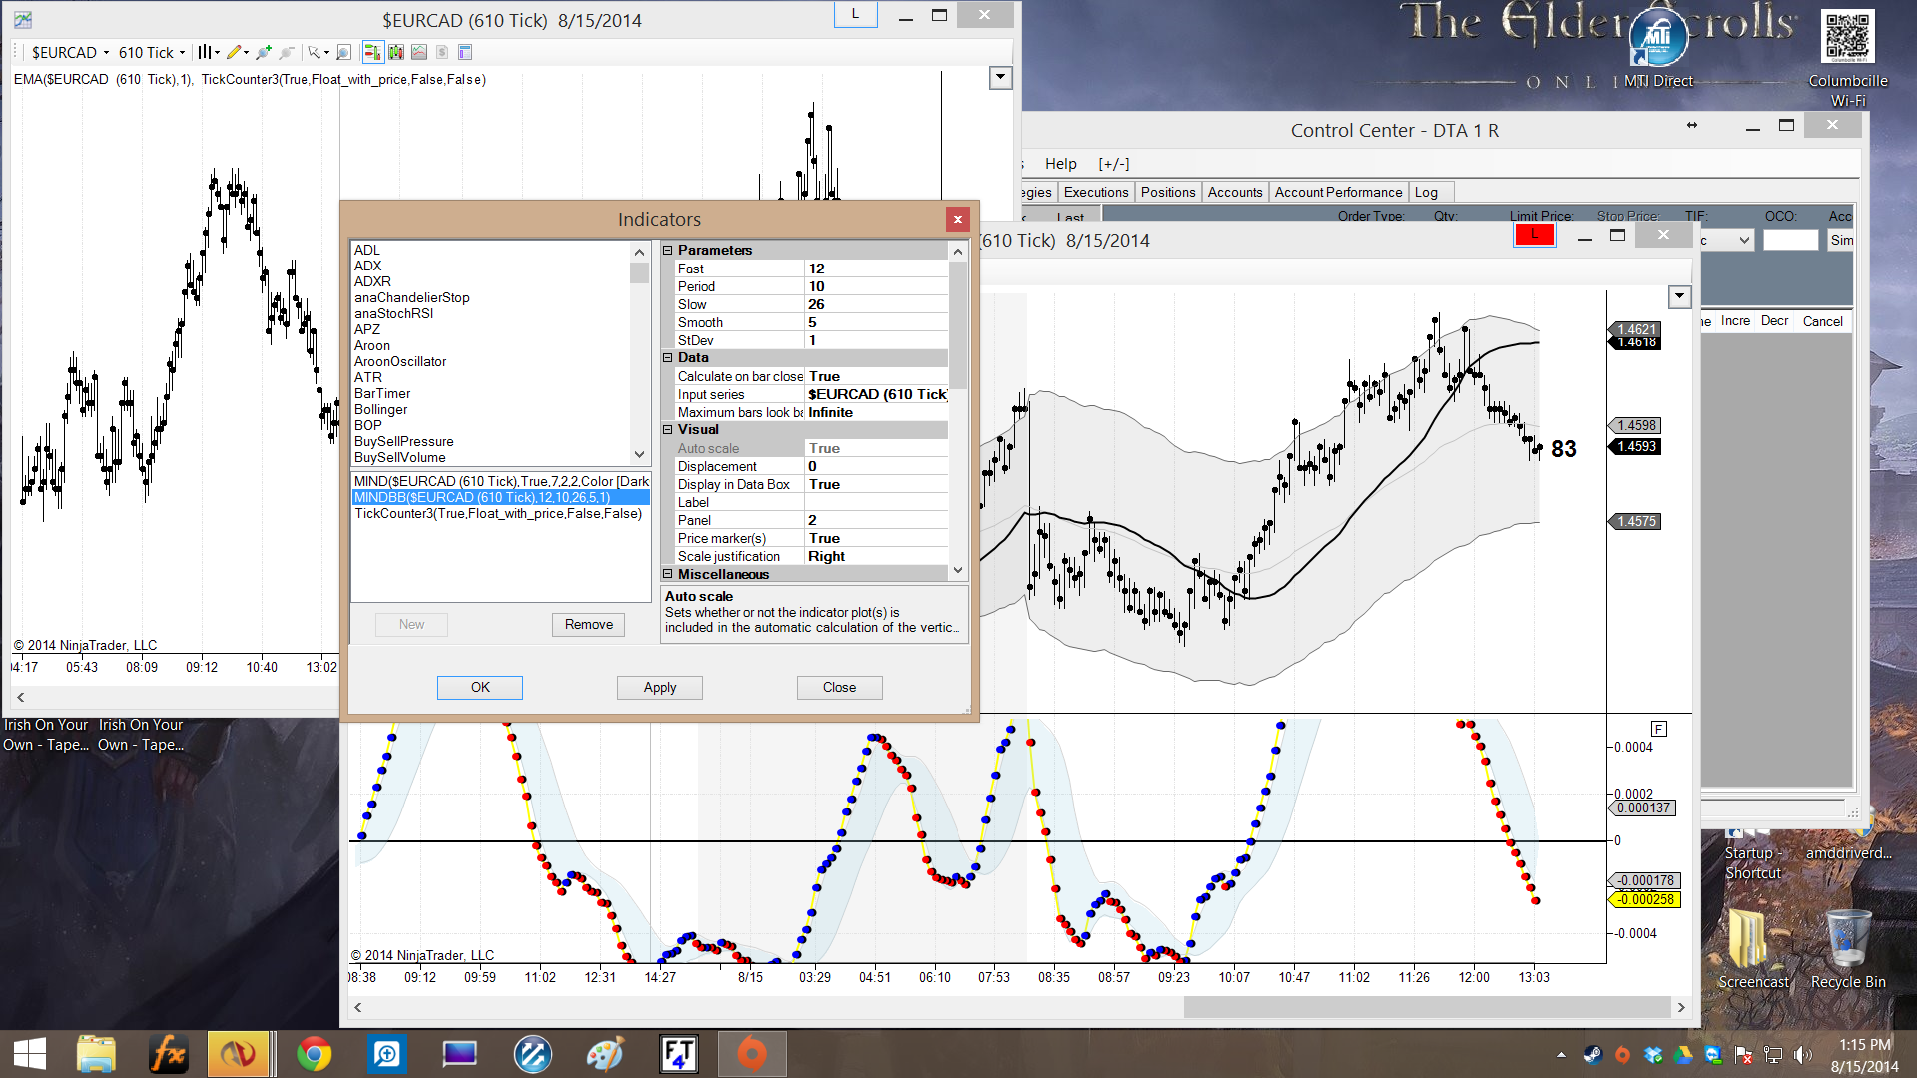Open the data series candlestick icon
Viewport: 1917px width, 1078px height.
click(396, 52)
